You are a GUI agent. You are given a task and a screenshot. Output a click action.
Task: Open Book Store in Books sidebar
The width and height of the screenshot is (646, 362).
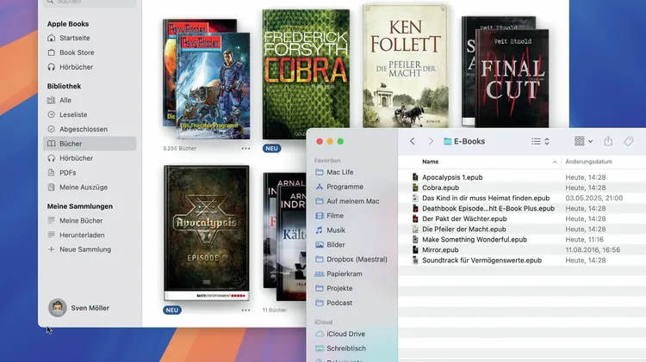(77, 52)
